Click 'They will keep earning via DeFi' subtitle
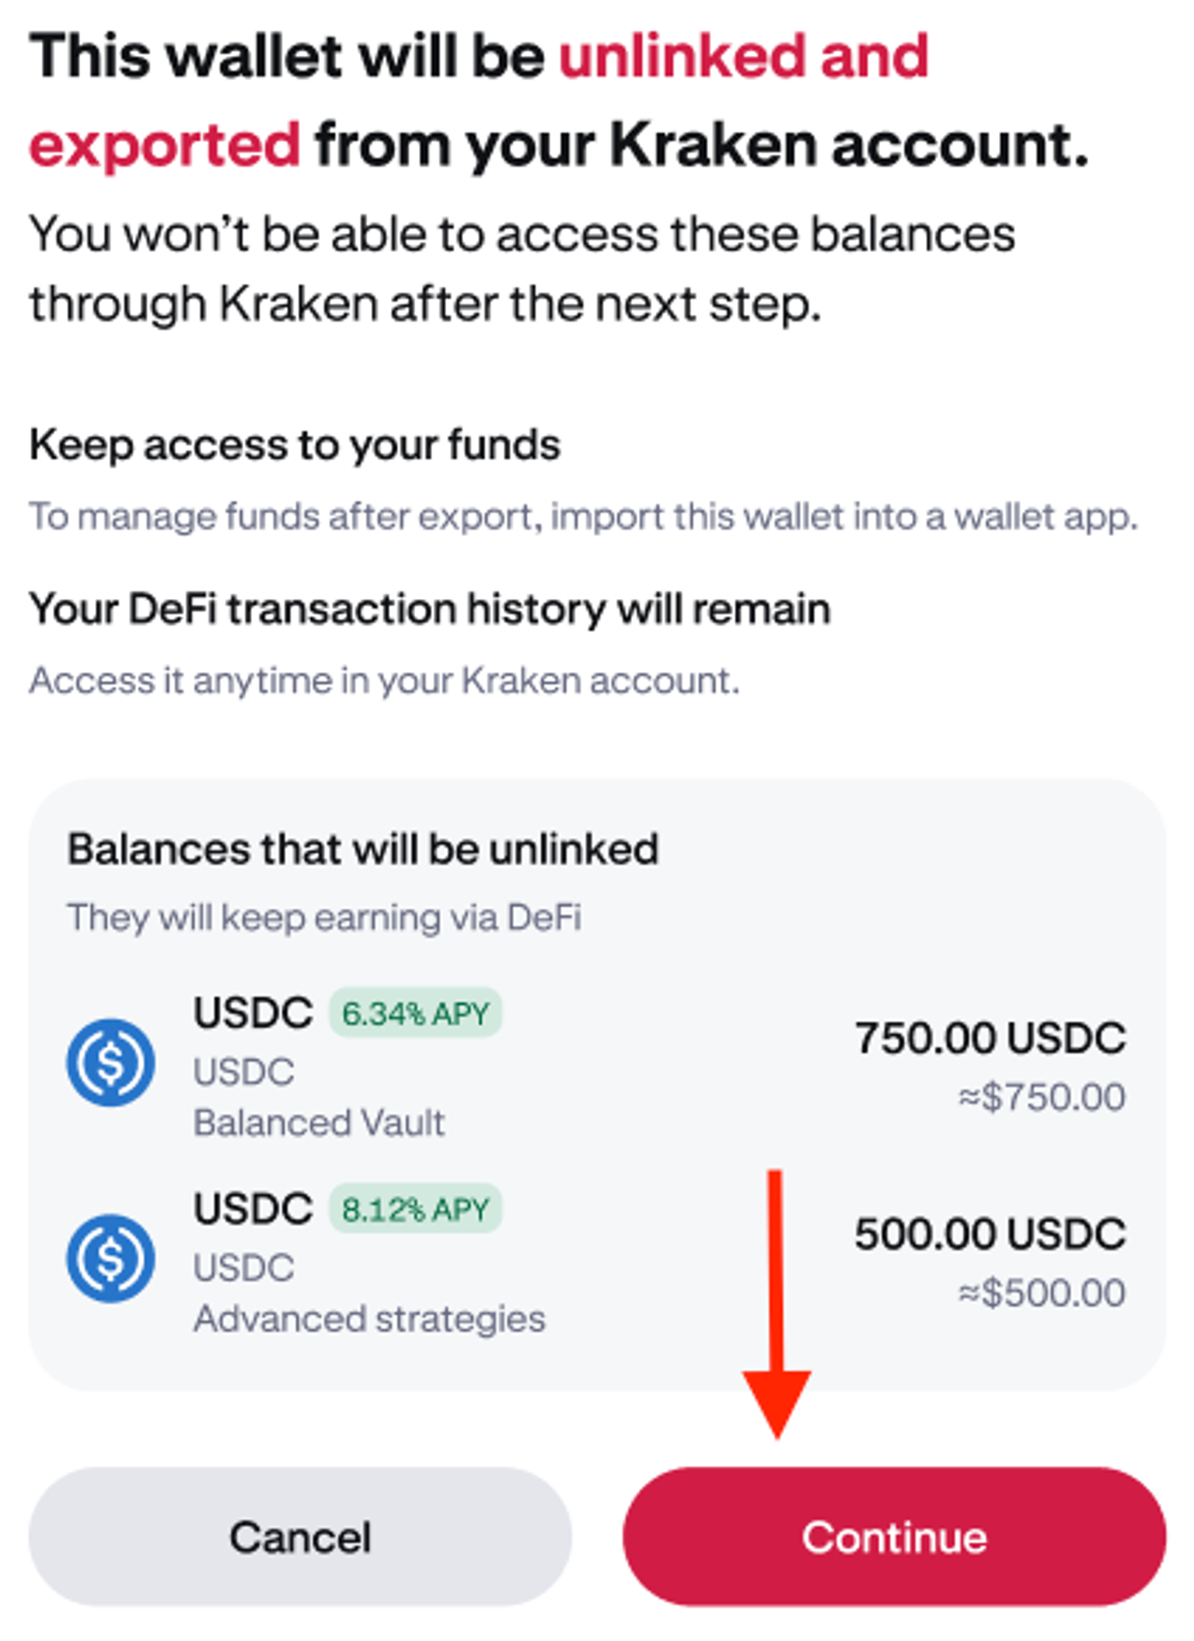The image size is (1194, 1641). pyautogui.click(x=324, y=917)
